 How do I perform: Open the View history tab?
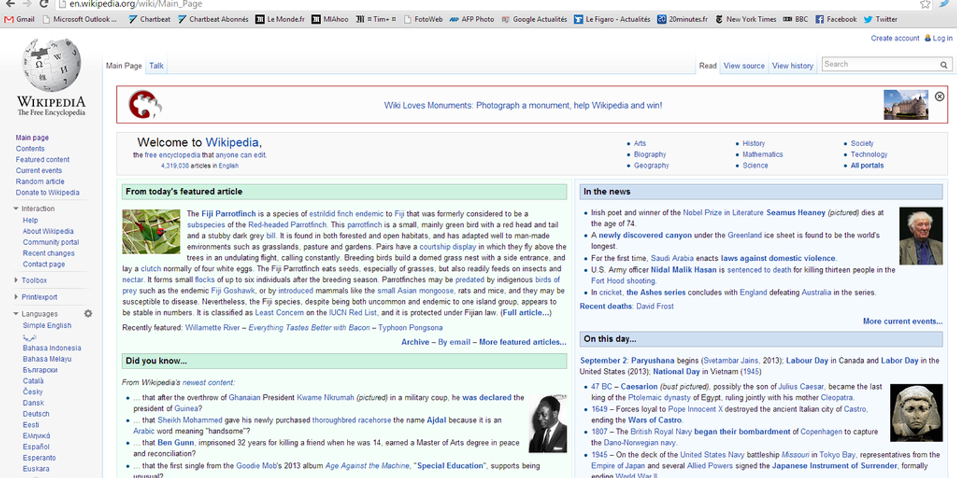pyautogui.click(x=793, y=66)
